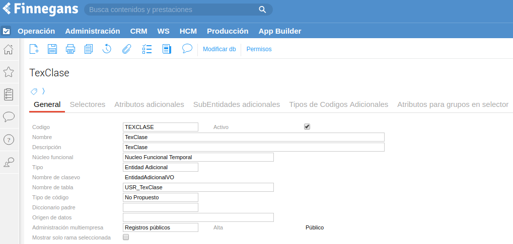Open favorites with the sidebar star icon
Screen dimensions: 513x244
click(9, 72)
